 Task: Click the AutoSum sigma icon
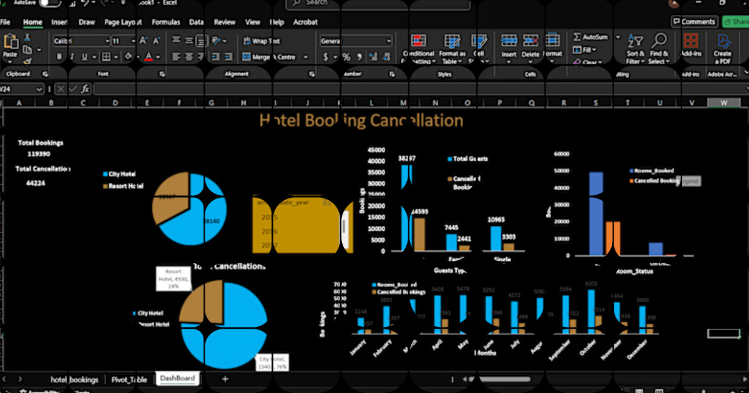[577, 37]
